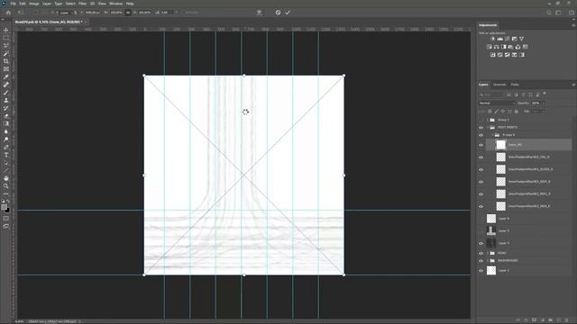Collapse the nested footprints subgroup
This screenshot has height=324, width=577.
click(x=492, y=135)
